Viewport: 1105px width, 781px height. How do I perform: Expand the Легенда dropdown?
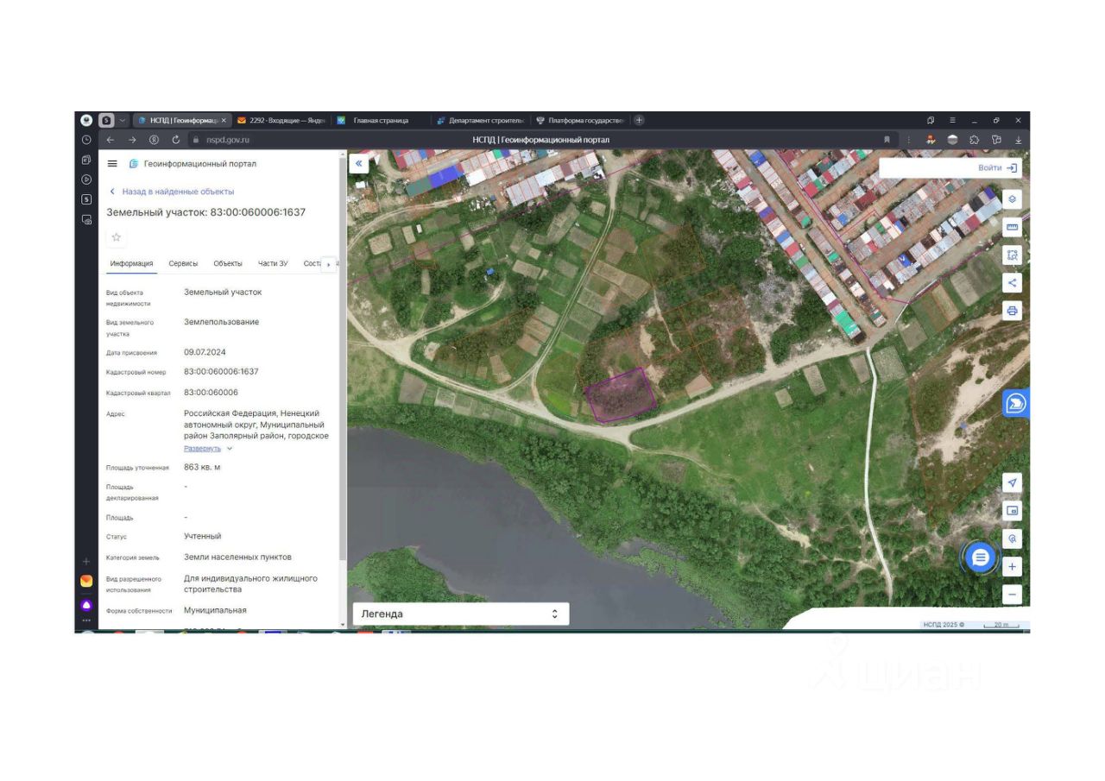point(460,614)
